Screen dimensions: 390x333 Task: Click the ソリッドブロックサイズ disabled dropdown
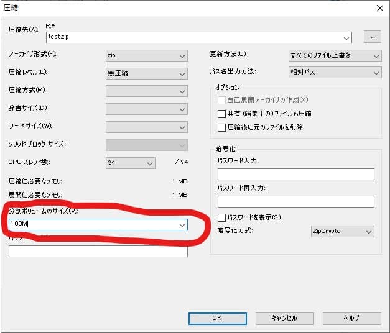pyautogui.click(x=147, y=145)
